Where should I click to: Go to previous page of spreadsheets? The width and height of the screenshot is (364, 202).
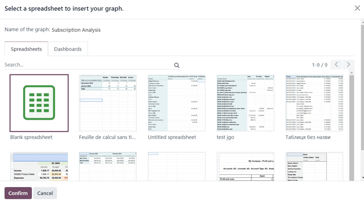pyautogui.click(x=336, y=65)
